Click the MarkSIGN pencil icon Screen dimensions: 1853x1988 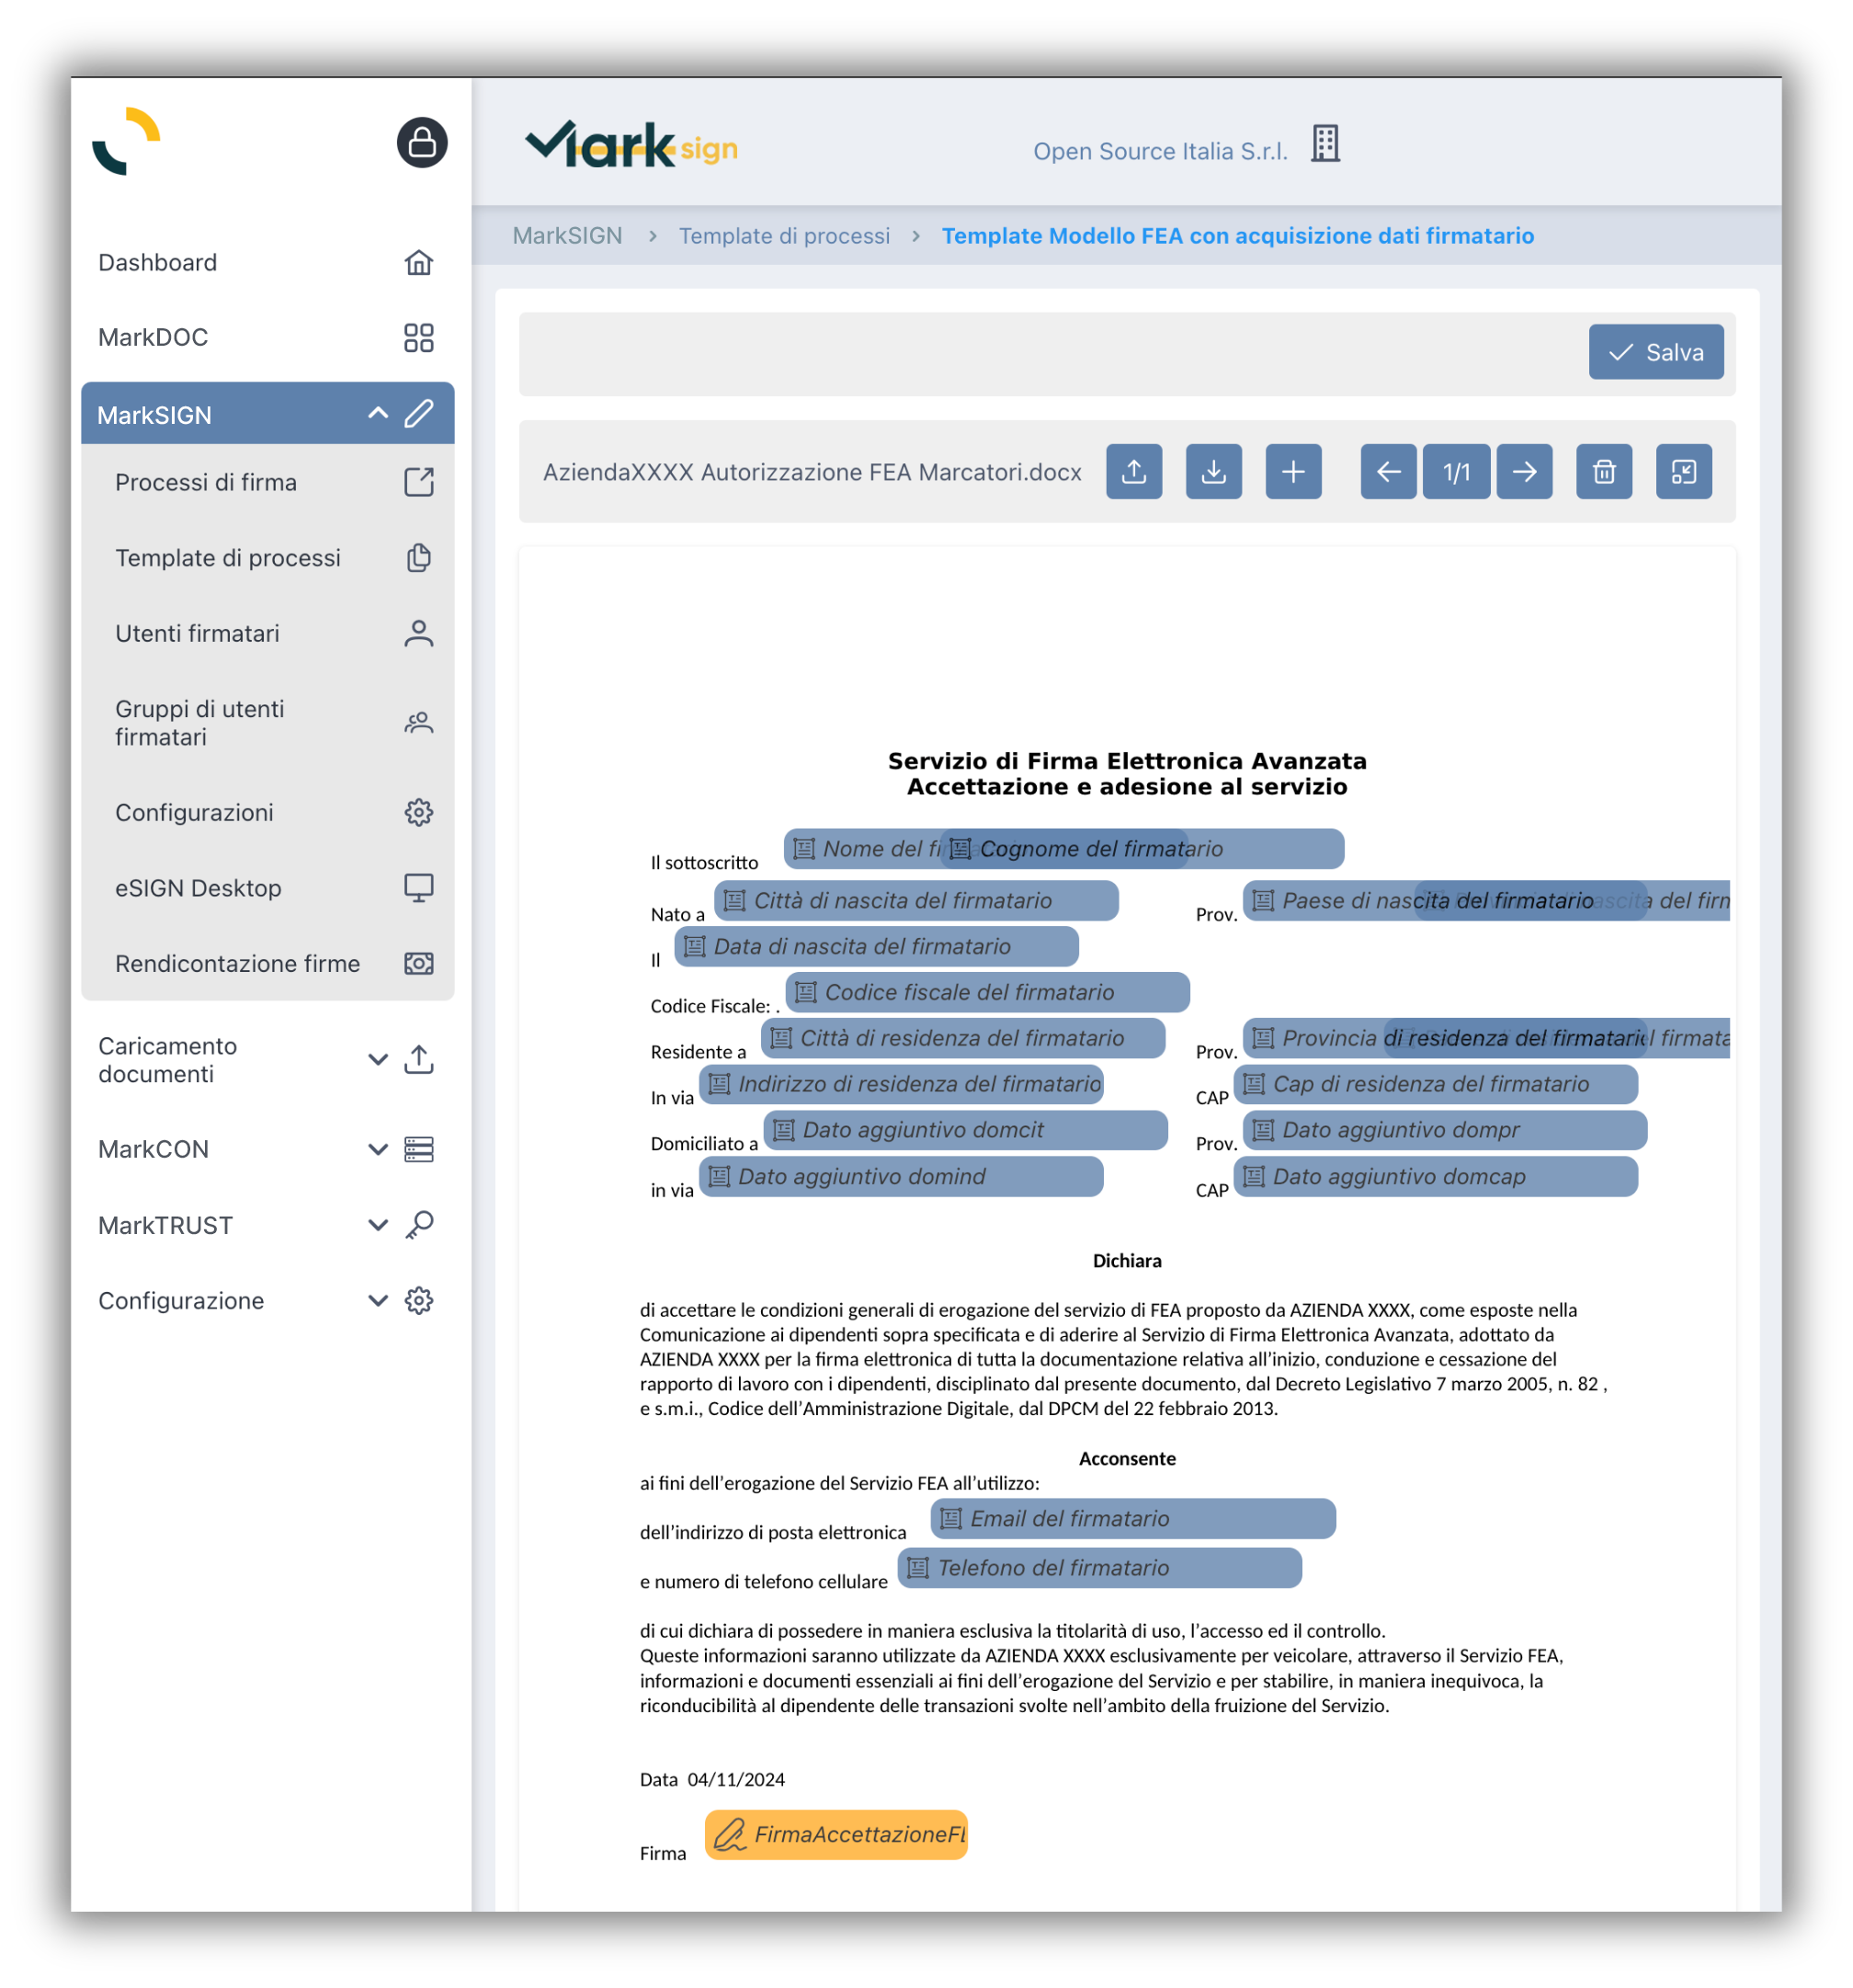coord(419,414)
